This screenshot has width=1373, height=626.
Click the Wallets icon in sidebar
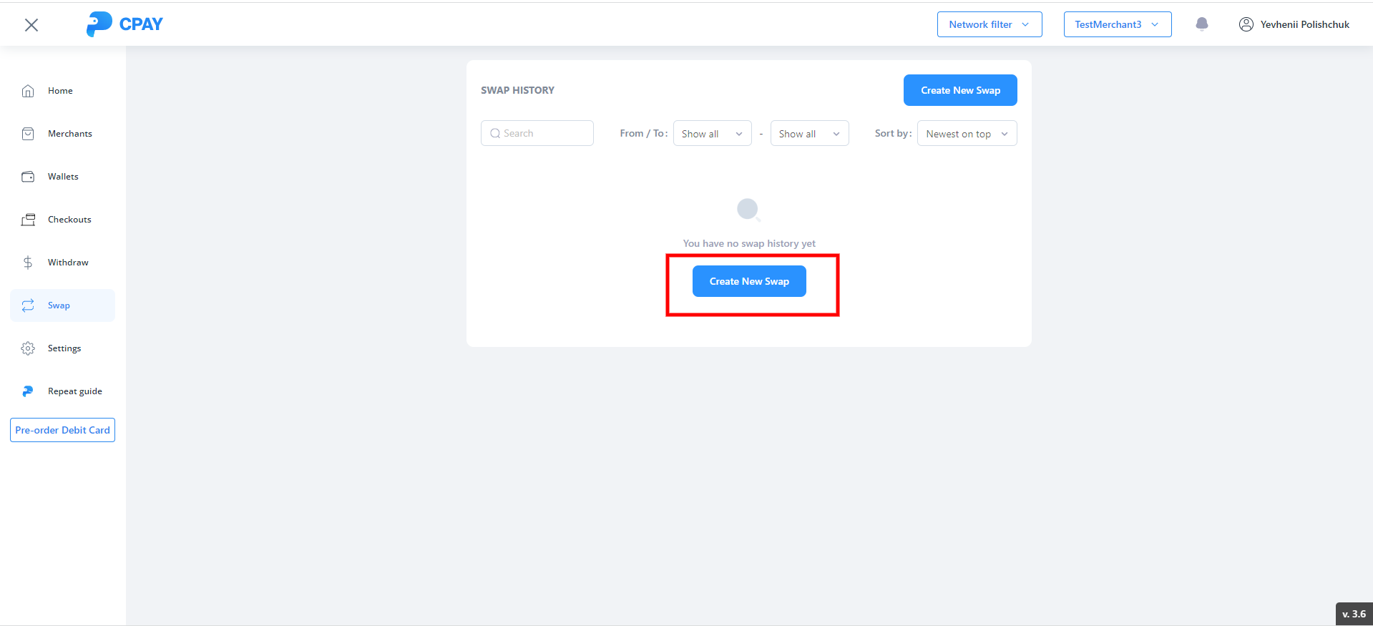28,177
